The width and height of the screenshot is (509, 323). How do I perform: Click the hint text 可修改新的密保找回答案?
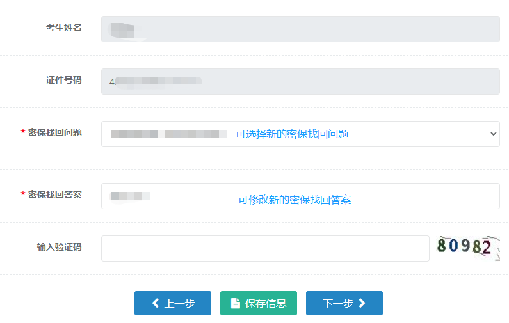pyautogui.click(x=295, y=200)
